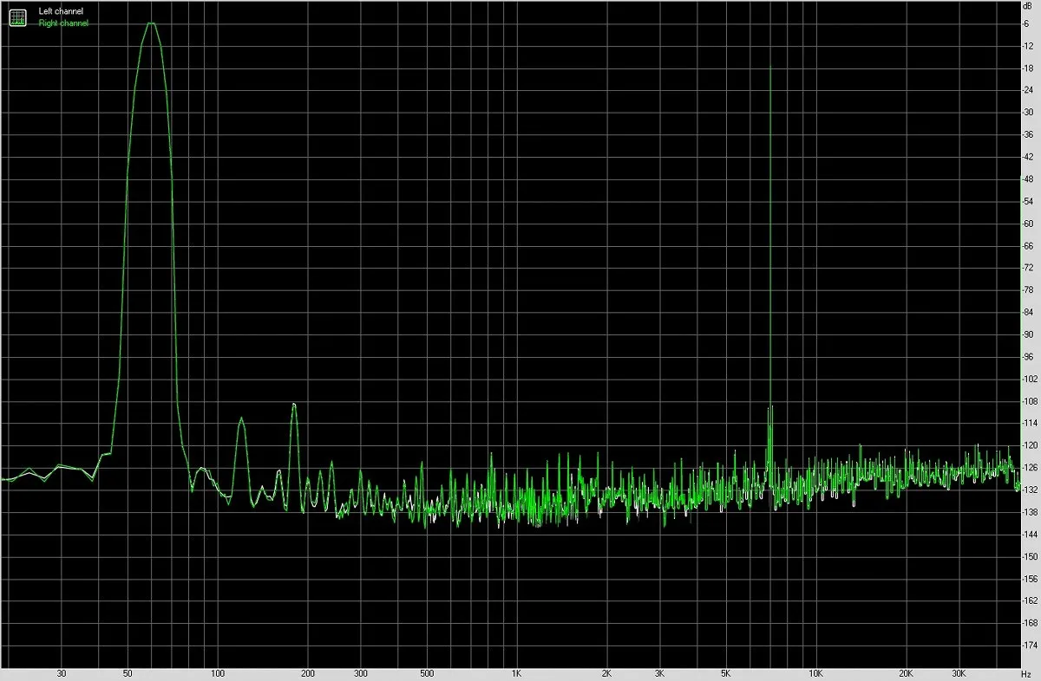Click the 1K frequency axis label

point(516,673)
